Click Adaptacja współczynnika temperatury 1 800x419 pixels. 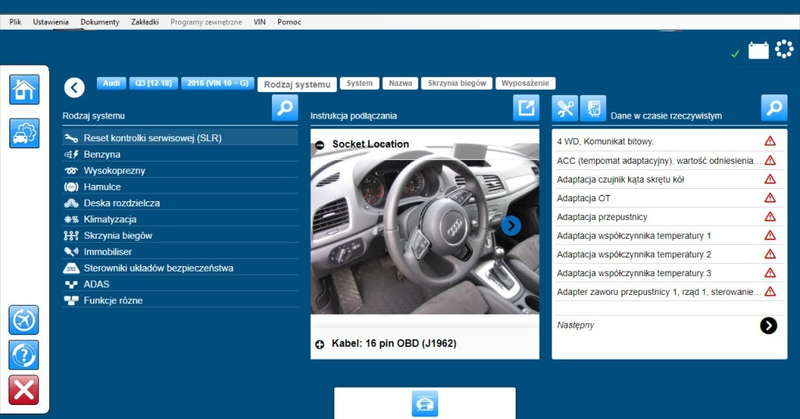669,236
